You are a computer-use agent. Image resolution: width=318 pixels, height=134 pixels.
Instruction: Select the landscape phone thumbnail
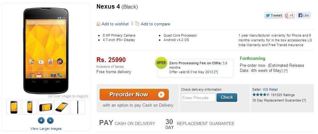pos(46,107)
